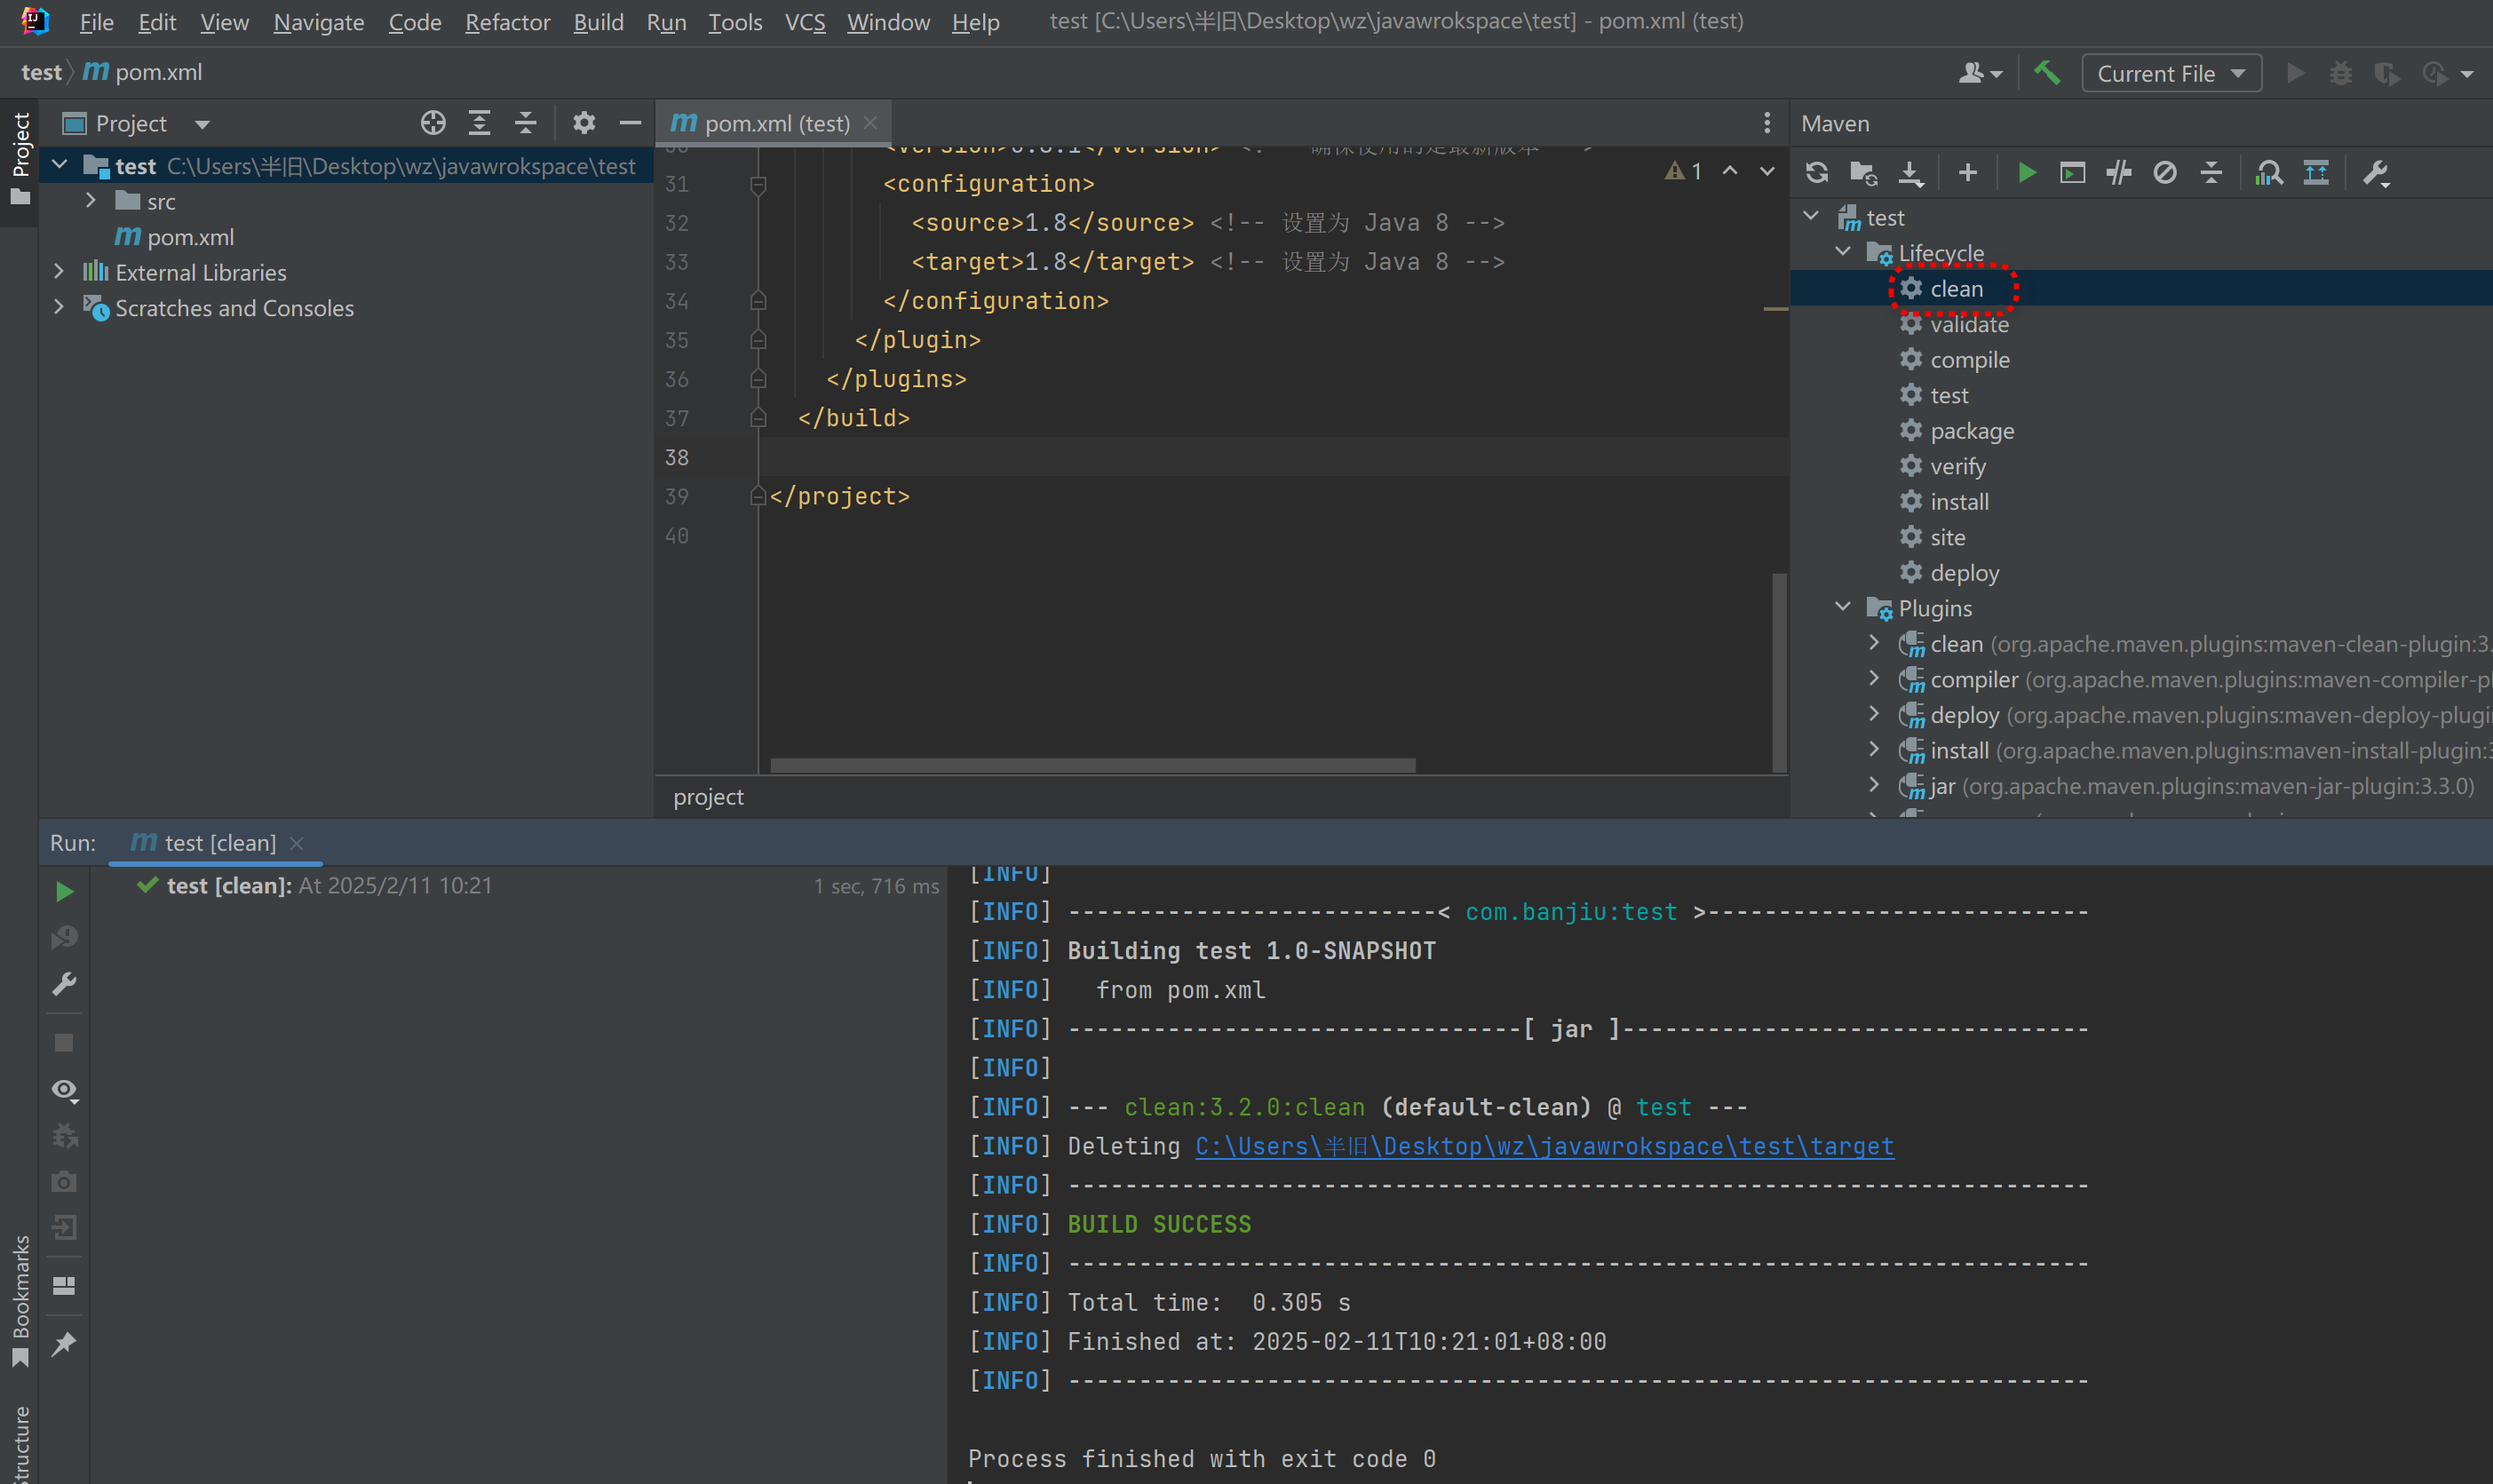Toggle fold marker at line 37 build
Screen dimensions: 2493x1484
[758, 418]
